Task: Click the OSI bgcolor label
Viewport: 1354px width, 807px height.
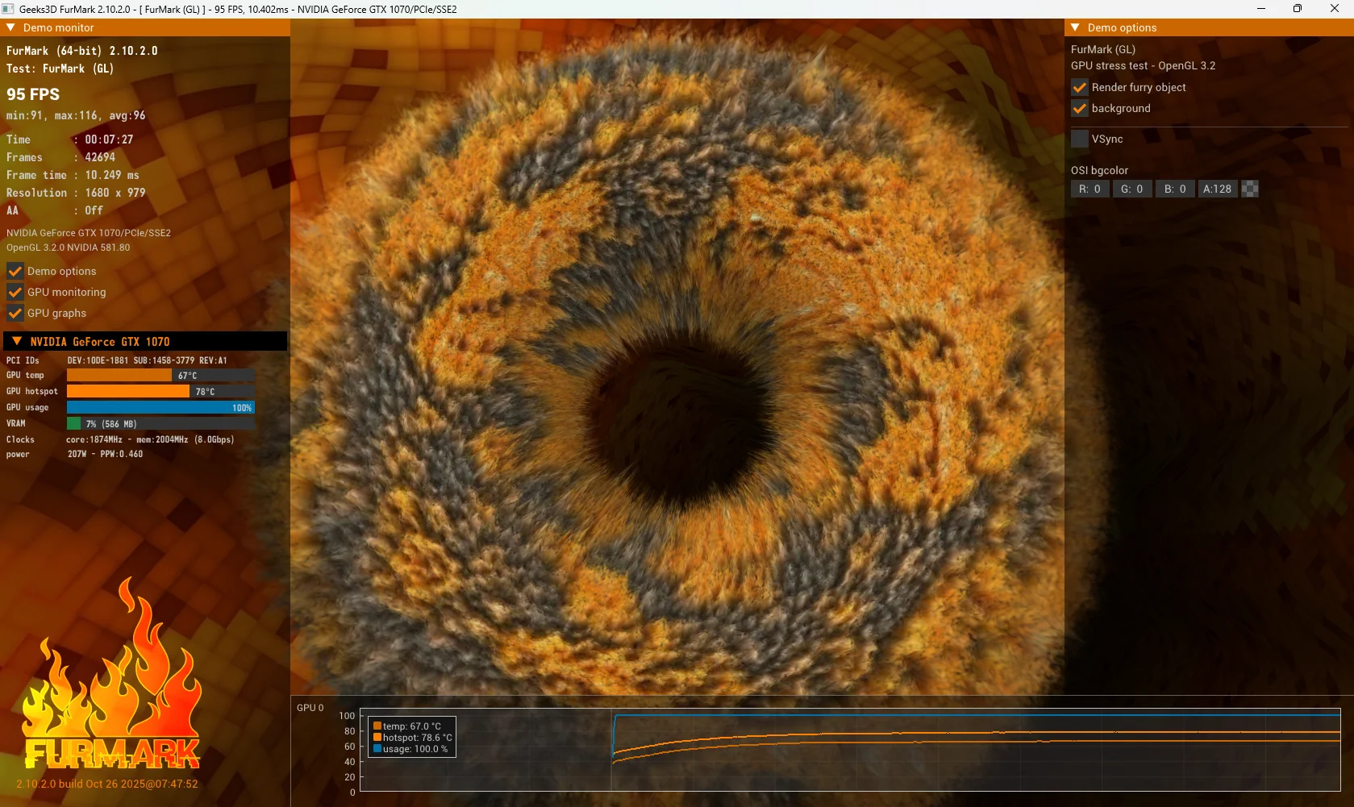Action: click(1099, 170)
